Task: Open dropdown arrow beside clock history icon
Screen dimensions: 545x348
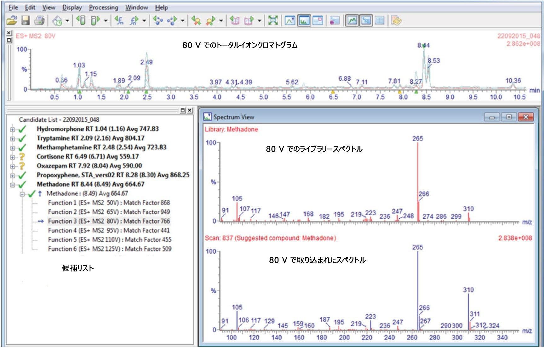Action: [67, 21]
